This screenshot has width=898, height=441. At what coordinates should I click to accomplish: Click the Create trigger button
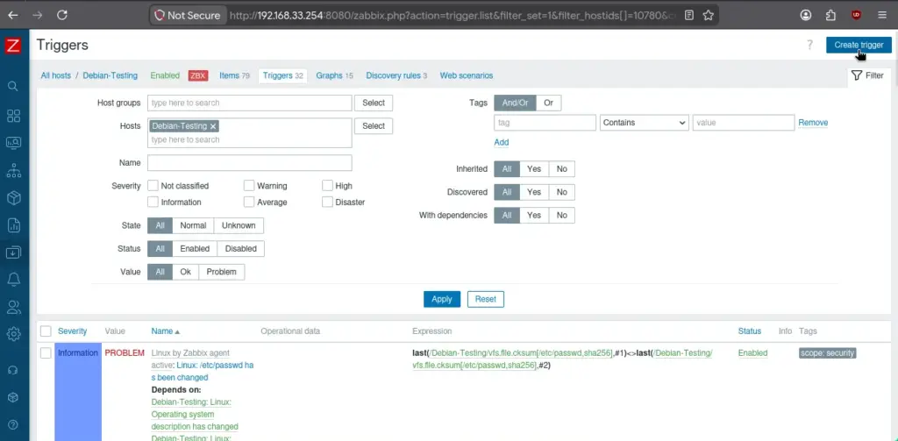tap(859, 45)
